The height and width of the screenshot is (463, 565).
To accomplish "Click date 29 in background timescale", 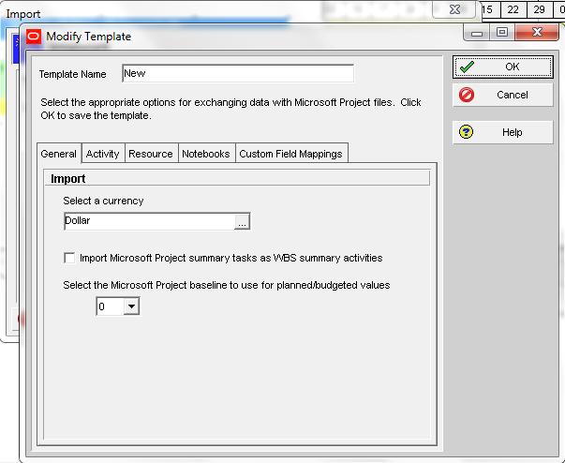I will point(540,9).
